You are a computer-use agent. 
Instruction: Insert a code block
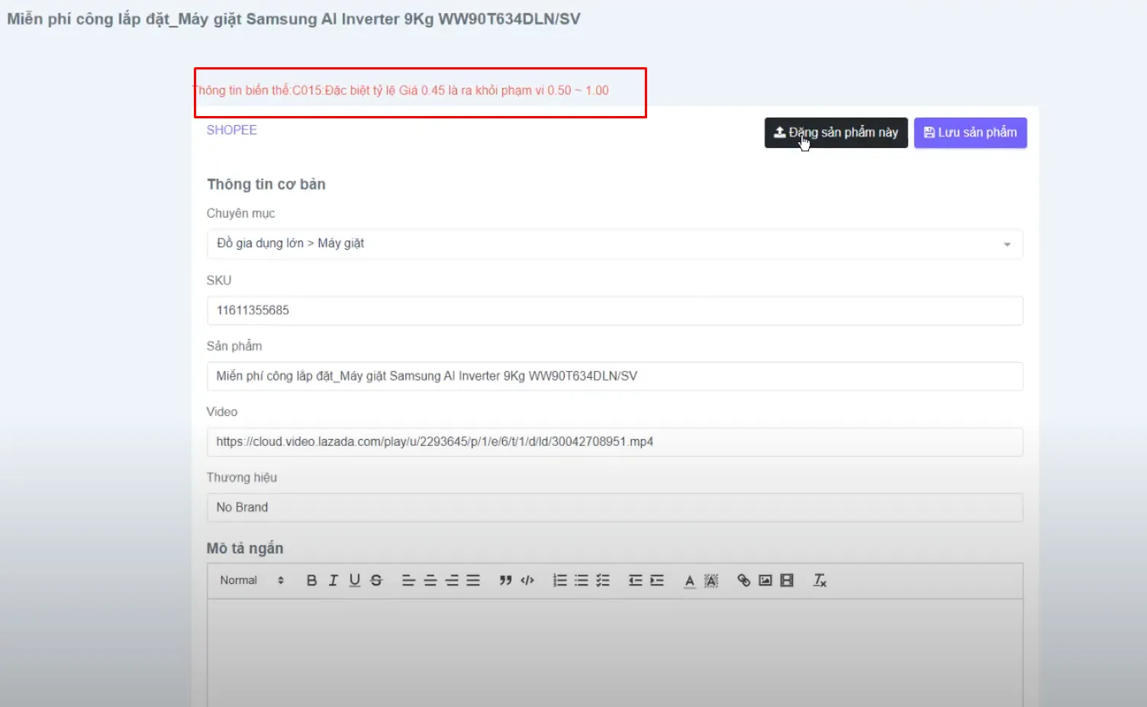(x=527, y=581)
